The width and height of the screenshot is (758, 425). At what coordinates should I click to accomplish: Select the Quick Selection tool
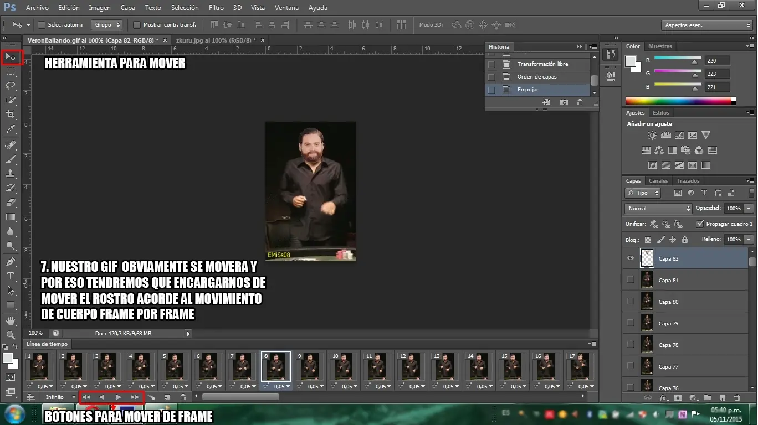[11, 100]
